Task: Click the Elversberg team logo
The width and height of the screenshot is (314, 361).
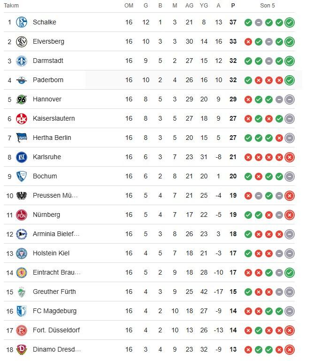Action: click(x=22, y=41)
